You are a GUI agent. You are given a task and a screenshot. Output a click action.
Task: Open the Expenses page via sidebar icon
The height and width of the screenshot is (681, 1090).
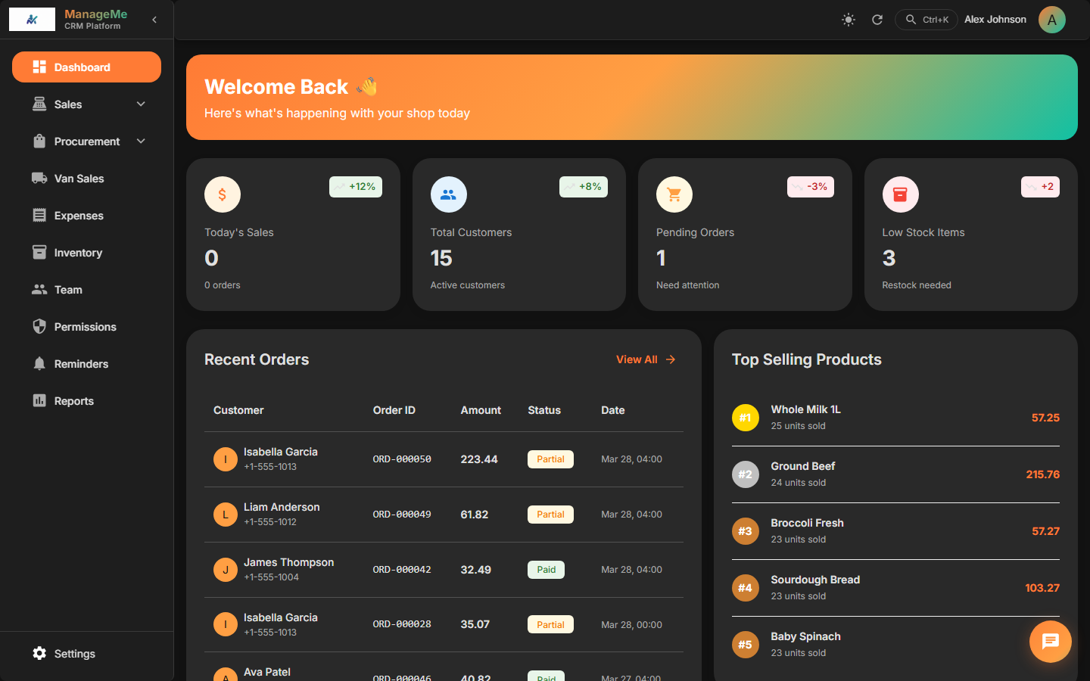(x=39, y=215)
